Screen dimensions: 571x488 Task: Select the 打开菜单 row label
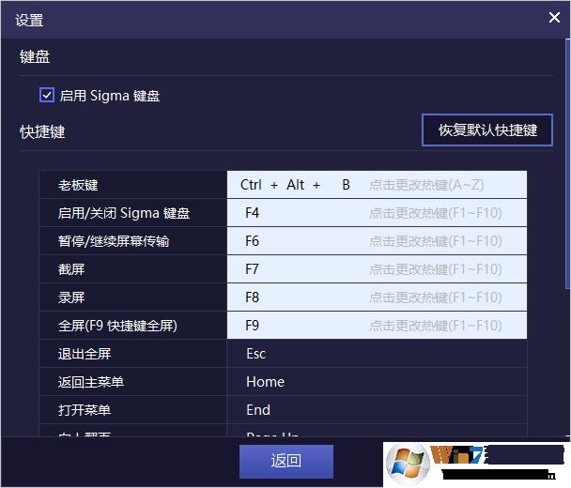85,410
